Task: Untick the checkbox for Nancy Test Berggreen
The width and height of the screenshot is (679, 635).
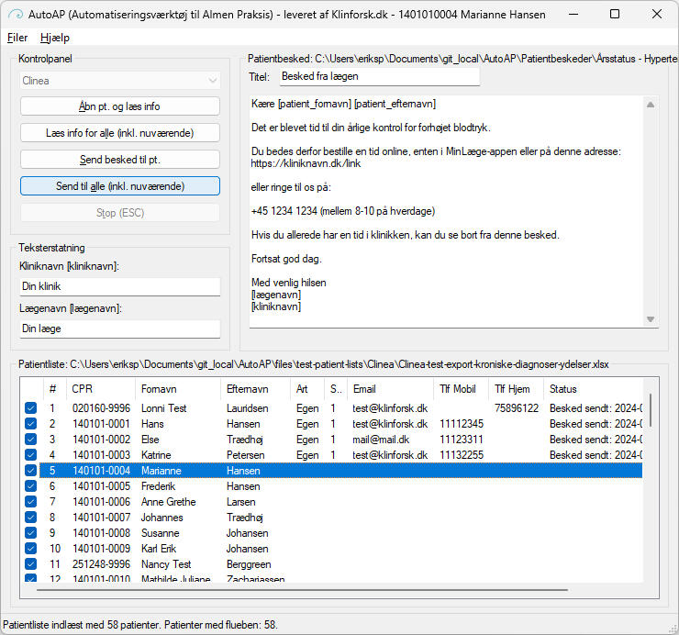Action: pos(31,564)
